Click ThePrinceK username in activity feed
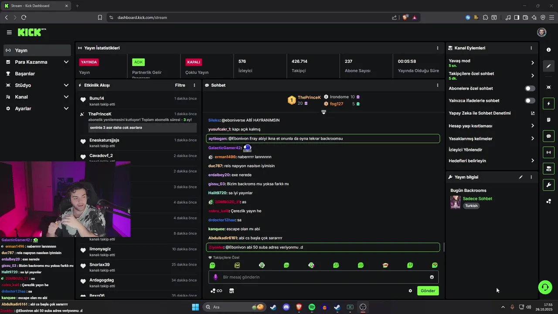 coord(100,114)
